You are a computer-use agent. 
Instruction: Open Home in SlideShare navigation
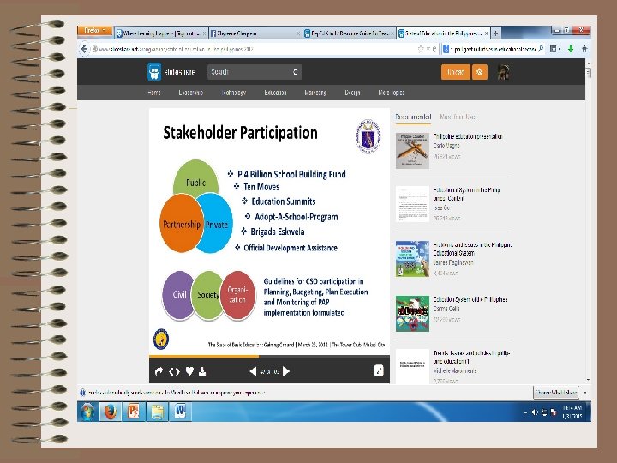click(154, 93)
